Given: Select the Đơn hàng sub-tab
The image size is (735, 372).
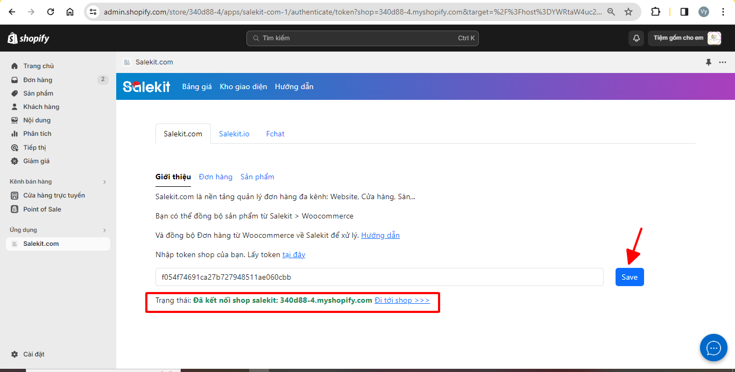Looking at the screenshot, I should tap(215, 177).
